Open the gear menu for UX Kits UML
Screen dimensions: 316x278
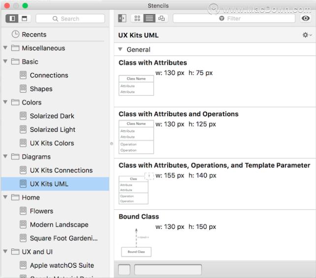(x=307, y=35)
